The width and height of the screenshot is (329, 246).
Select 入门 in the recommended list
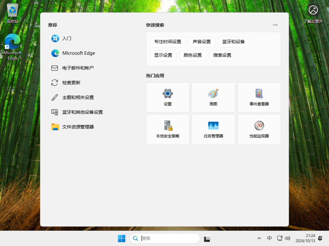point(66,39)
